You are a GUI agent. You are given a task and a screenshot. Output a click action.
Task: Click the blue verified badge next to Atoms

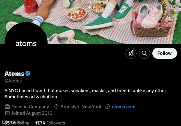coord(28,73)
